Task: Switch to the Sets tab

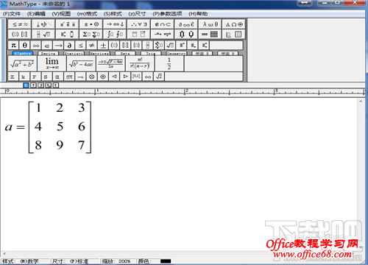Action: (x=125, y=53)
